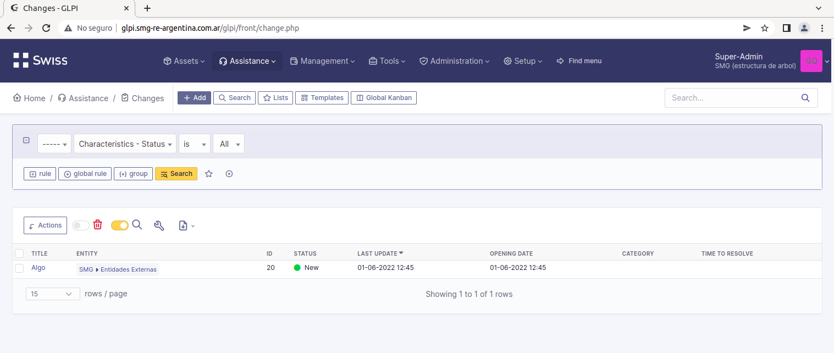Open the Characteristics - Status dropdown
The height and width of the screenshot is (353, 834).
pyautogui.click(x=125, y=144)
